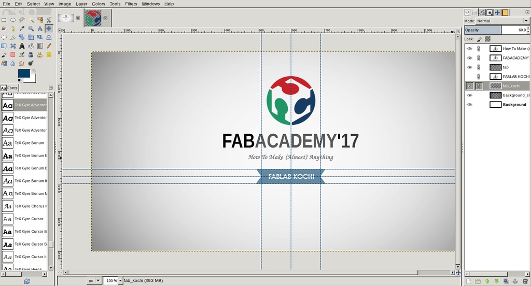
Task: Select the Pencil tool
Action: 49,46
